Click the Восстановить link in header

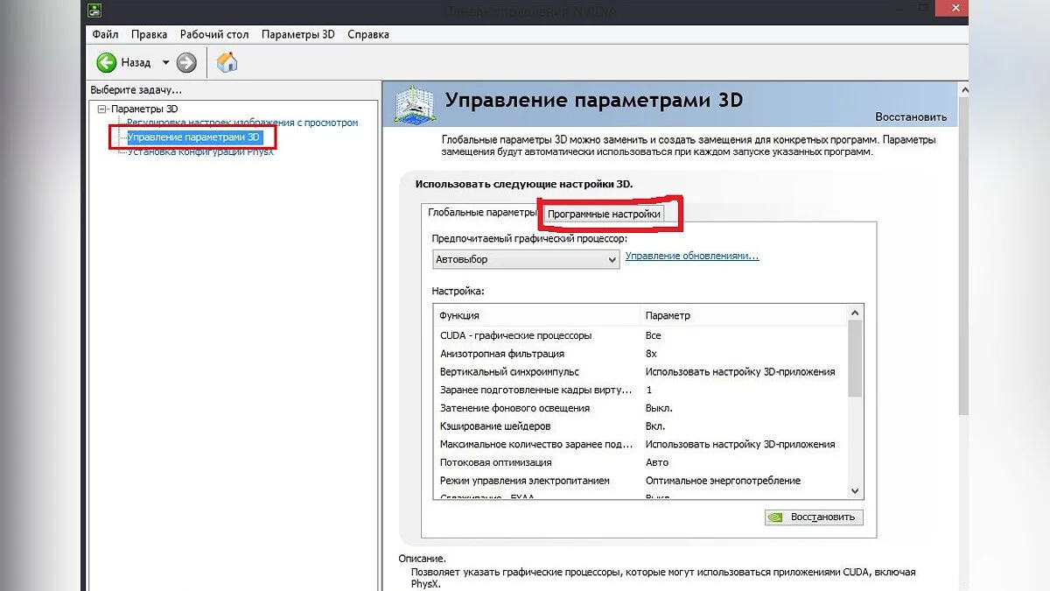point(911,116)
